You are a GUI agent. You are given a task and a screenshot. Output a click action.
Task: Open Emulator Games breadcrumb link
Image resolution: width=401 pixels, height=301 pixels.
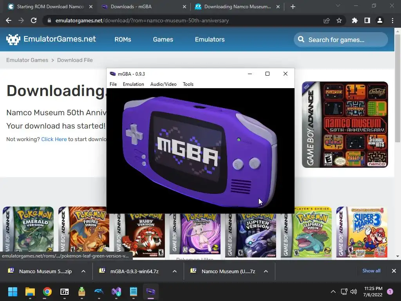click(x=27, y=60)
